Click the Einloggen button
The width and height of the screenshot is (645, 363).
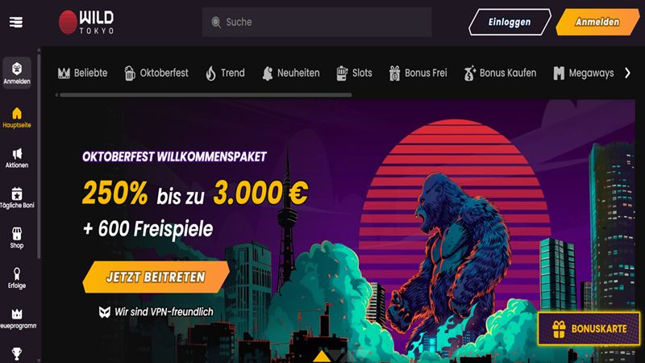coord(510,22)
